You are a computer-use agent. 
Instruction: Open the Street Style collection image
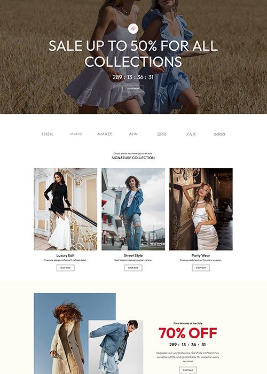pyautogui.click(x=133, y=209)
